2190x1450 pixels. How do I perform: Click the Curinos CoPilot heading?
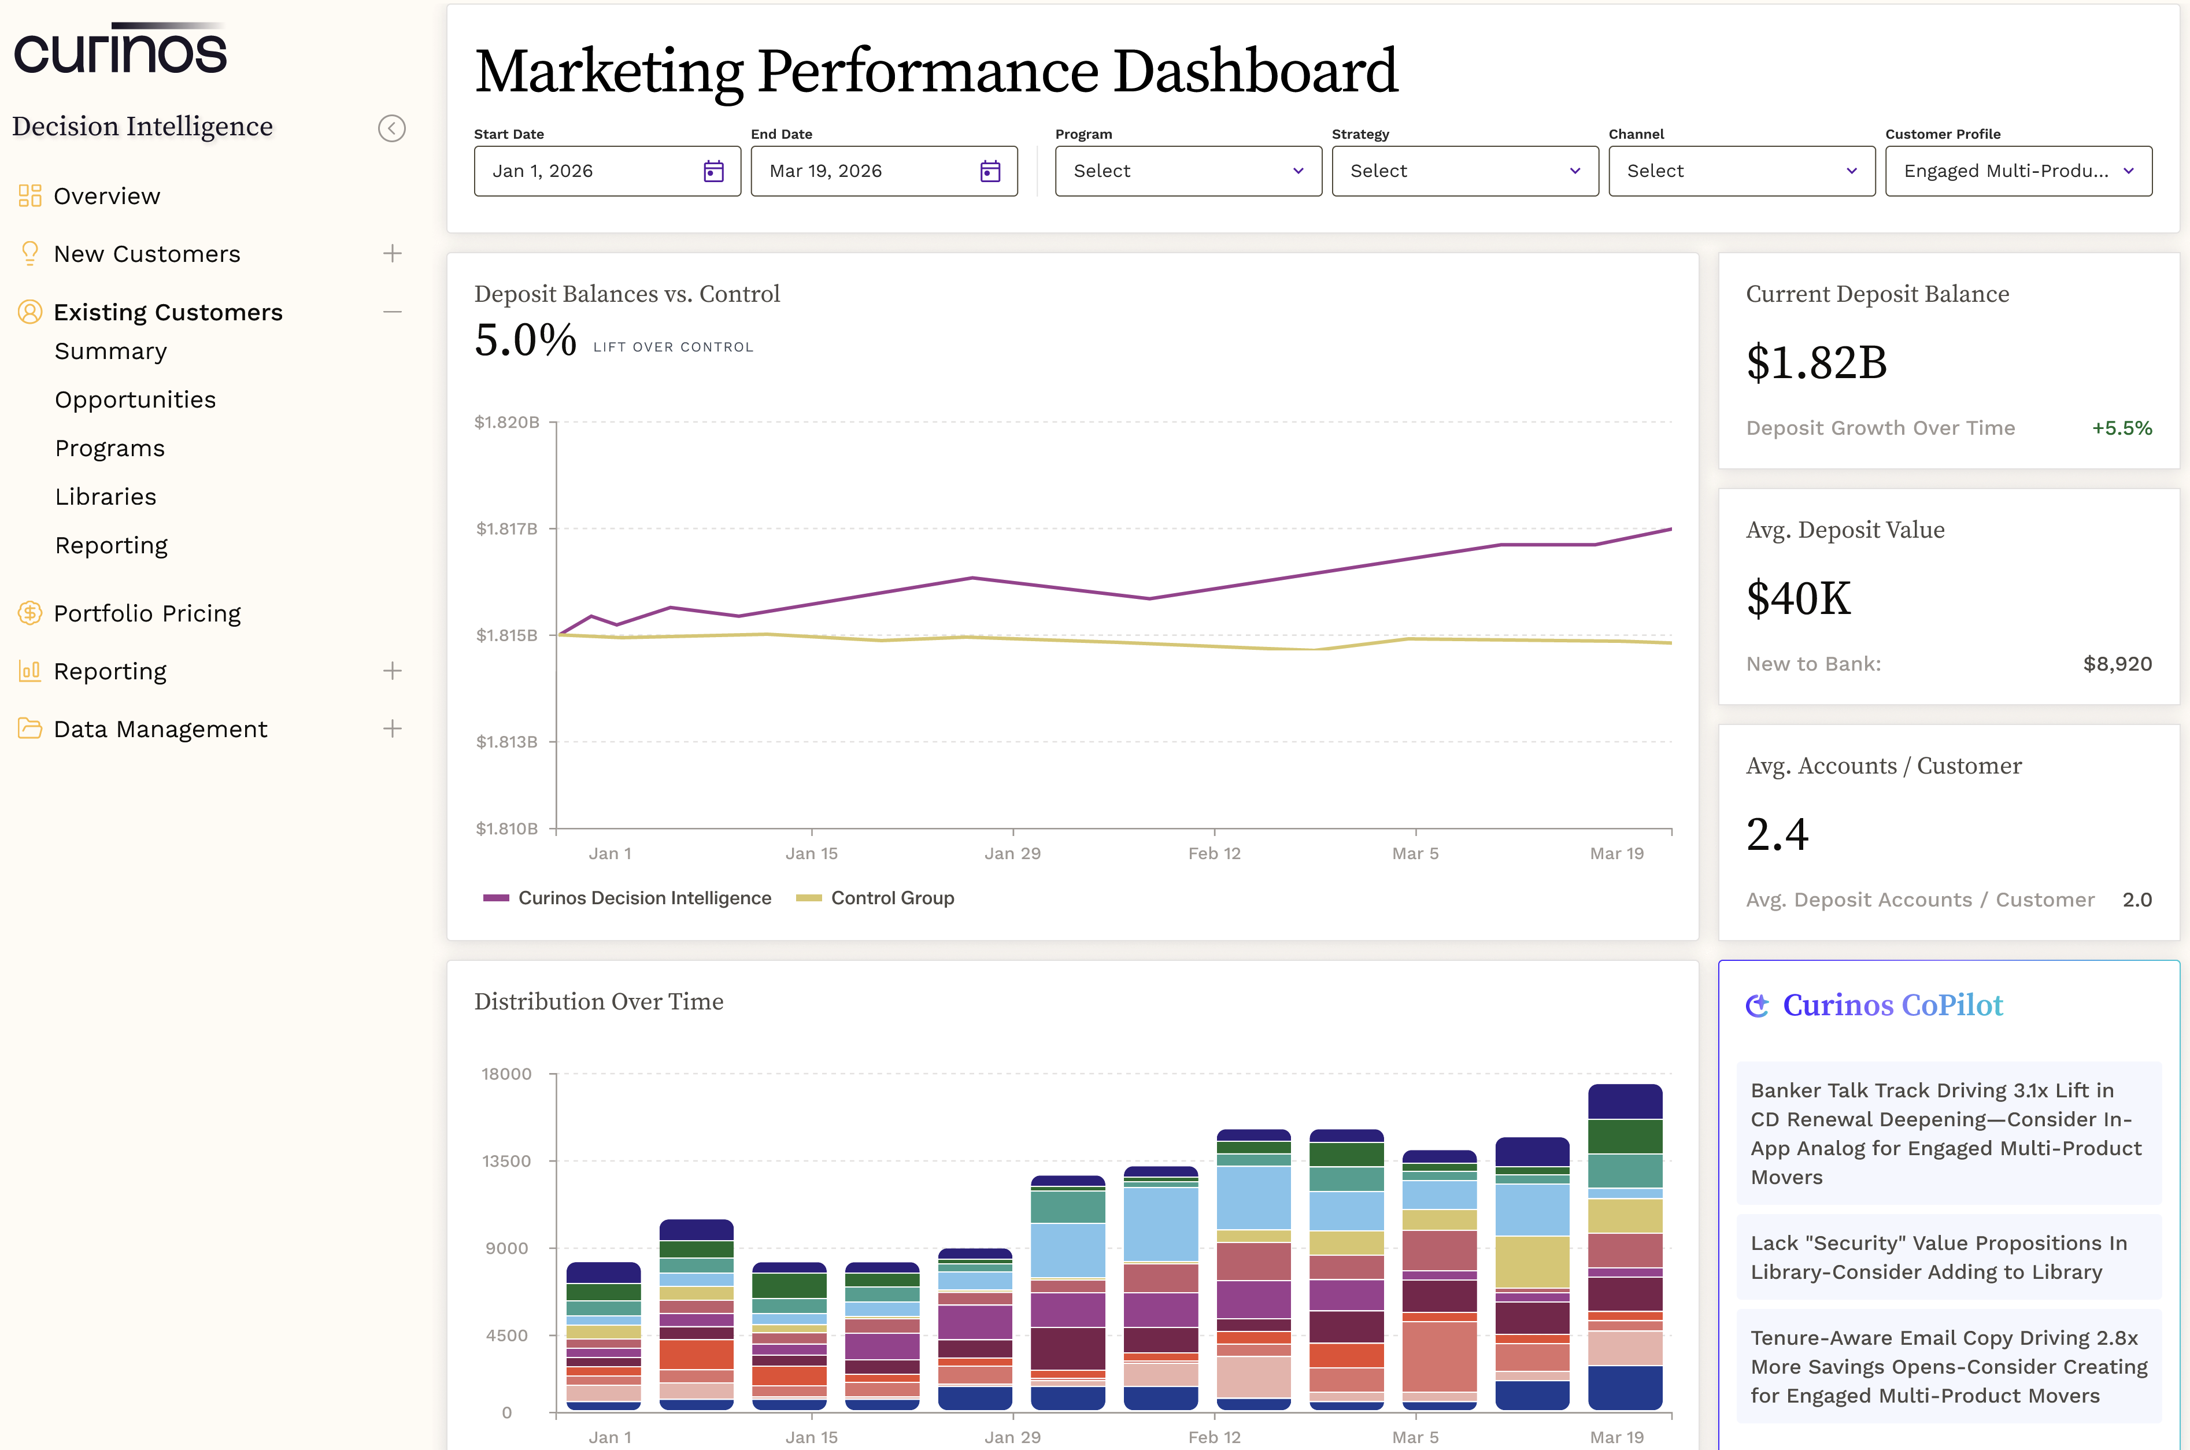tap(1892, 1005)
